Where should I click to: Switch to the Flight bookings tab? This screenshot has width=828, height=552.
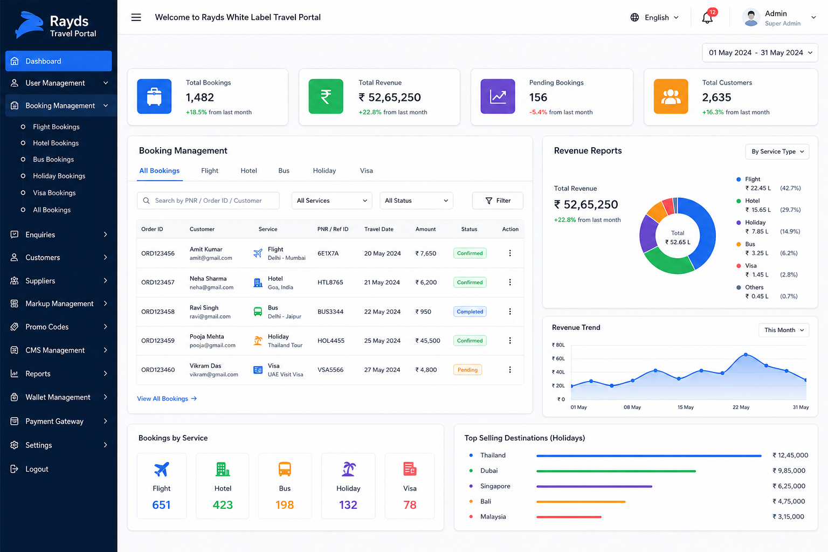(x=210, y=171)
